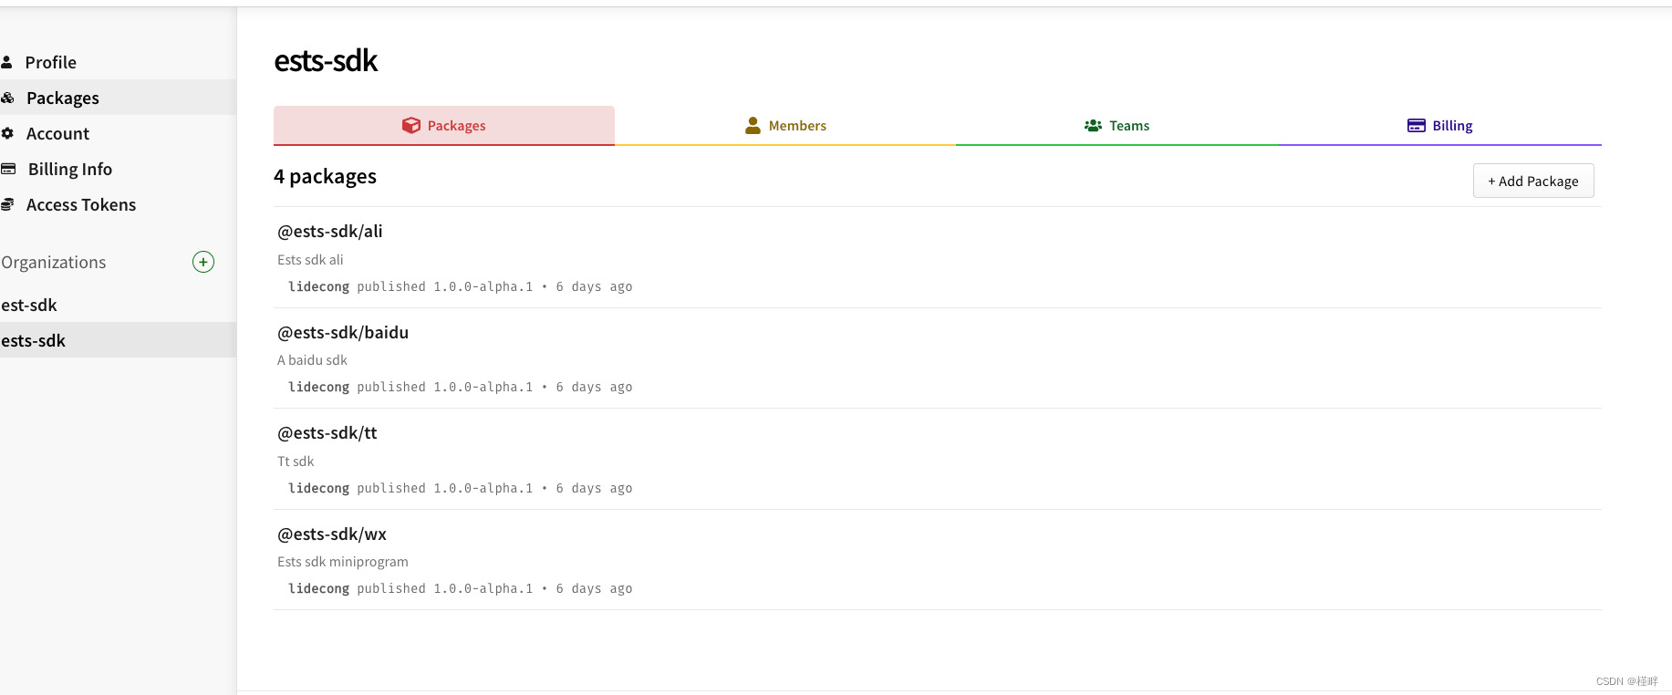Viewport: 1672px width, 695px height.
Task: Open Access Tokens in sidebar
Action: [119, 204]
